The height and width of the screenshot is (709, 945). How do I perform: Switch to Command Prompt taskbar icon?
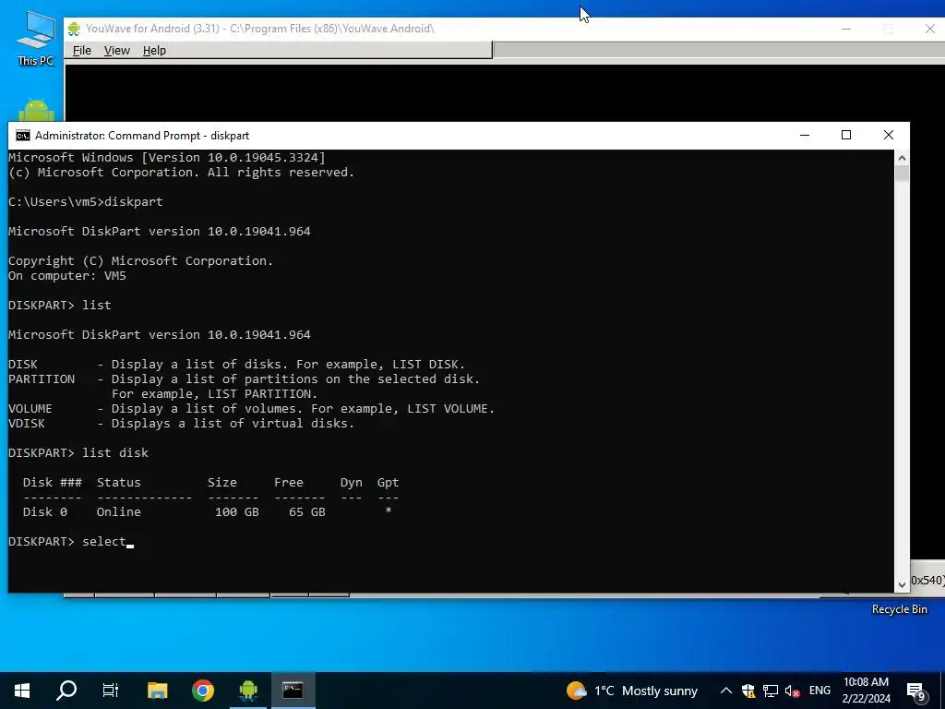[x=293, y=691]
